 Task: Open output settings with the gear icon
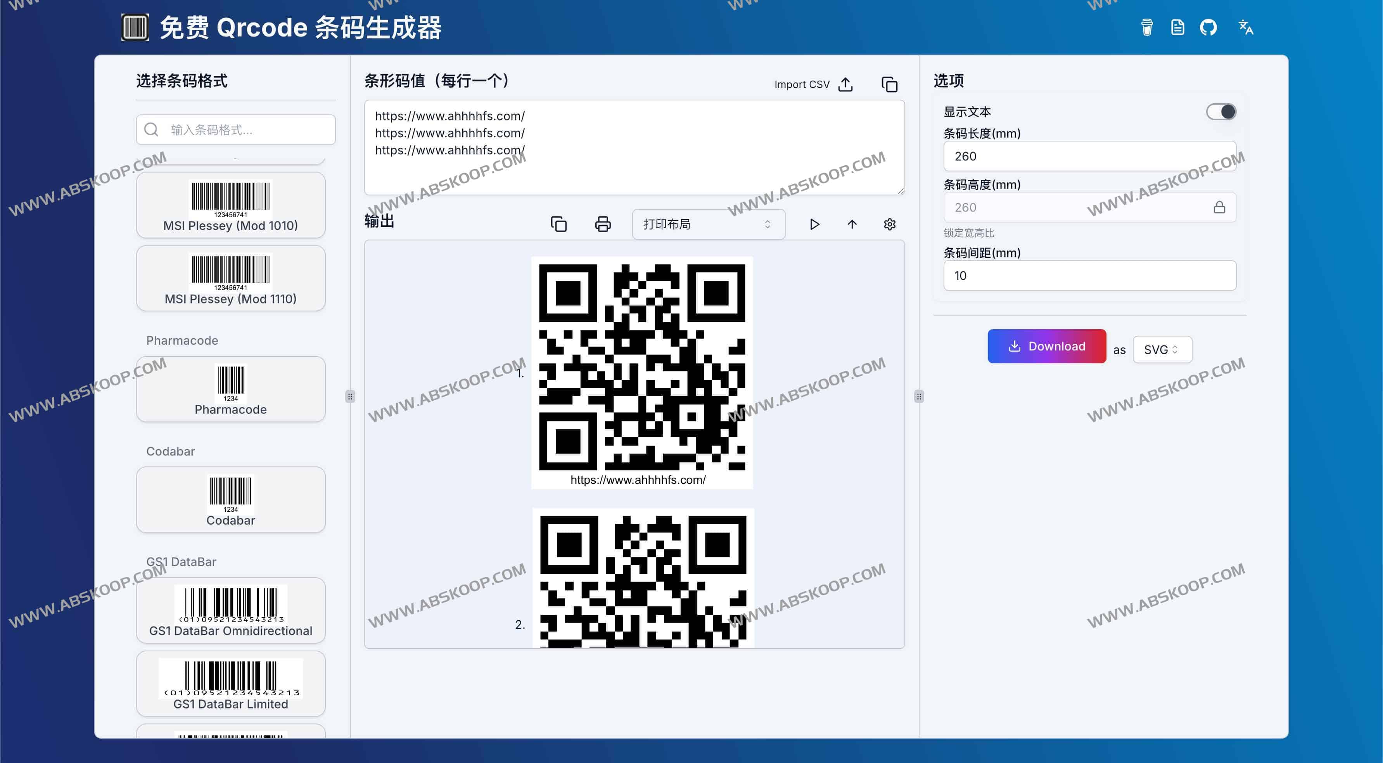point(890,224)
